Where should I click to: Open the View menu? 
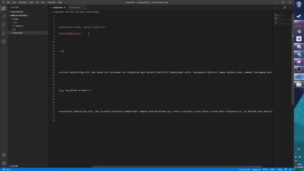31,2
